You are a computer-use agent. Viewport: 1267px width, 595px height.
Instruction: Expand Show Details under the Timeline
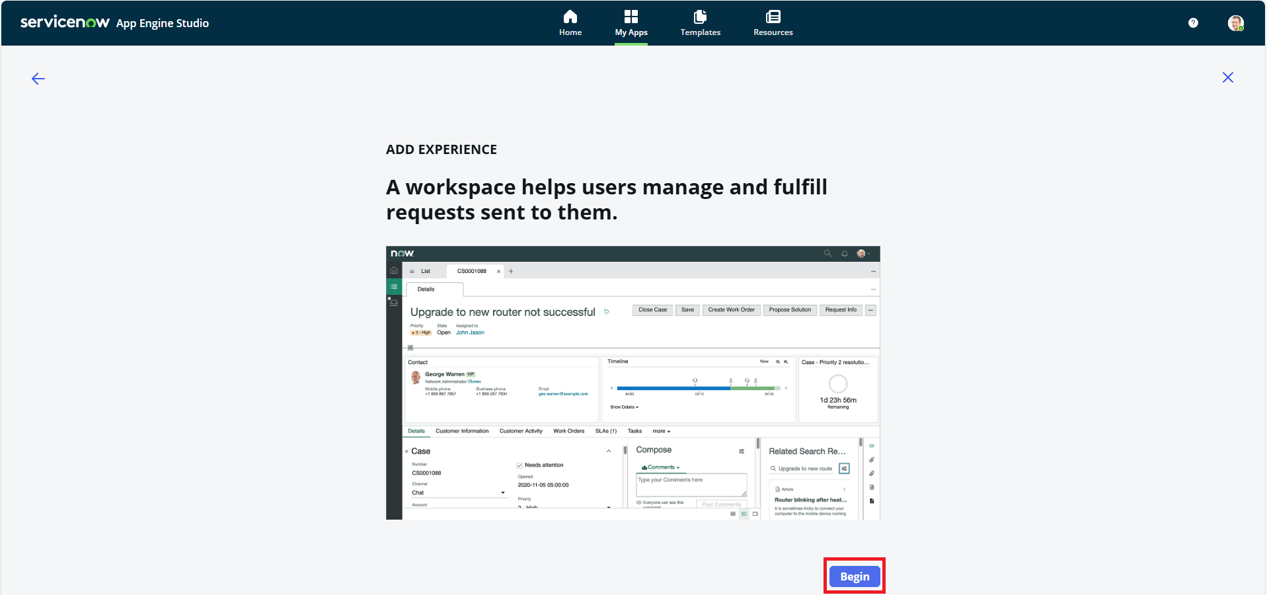pos(624,407)
